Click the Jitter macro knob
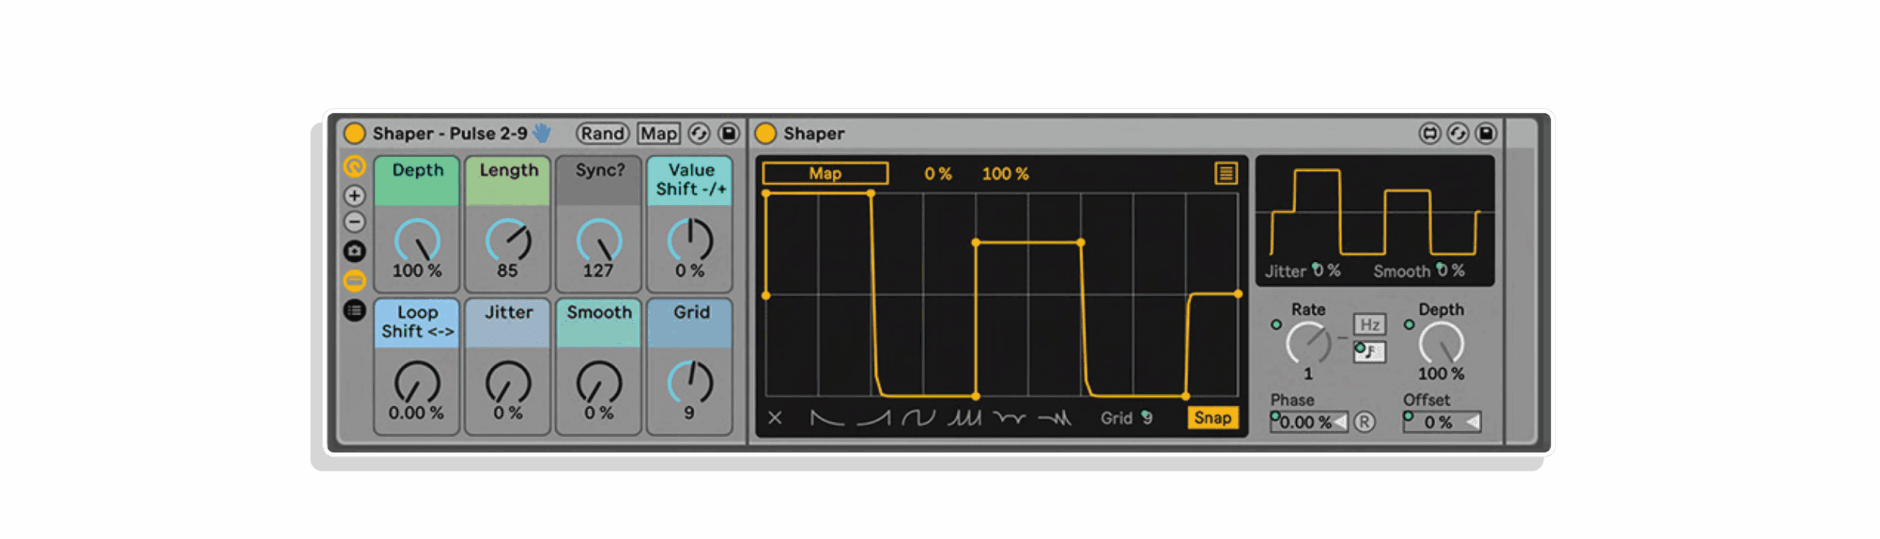 click(x=507, y=382)
